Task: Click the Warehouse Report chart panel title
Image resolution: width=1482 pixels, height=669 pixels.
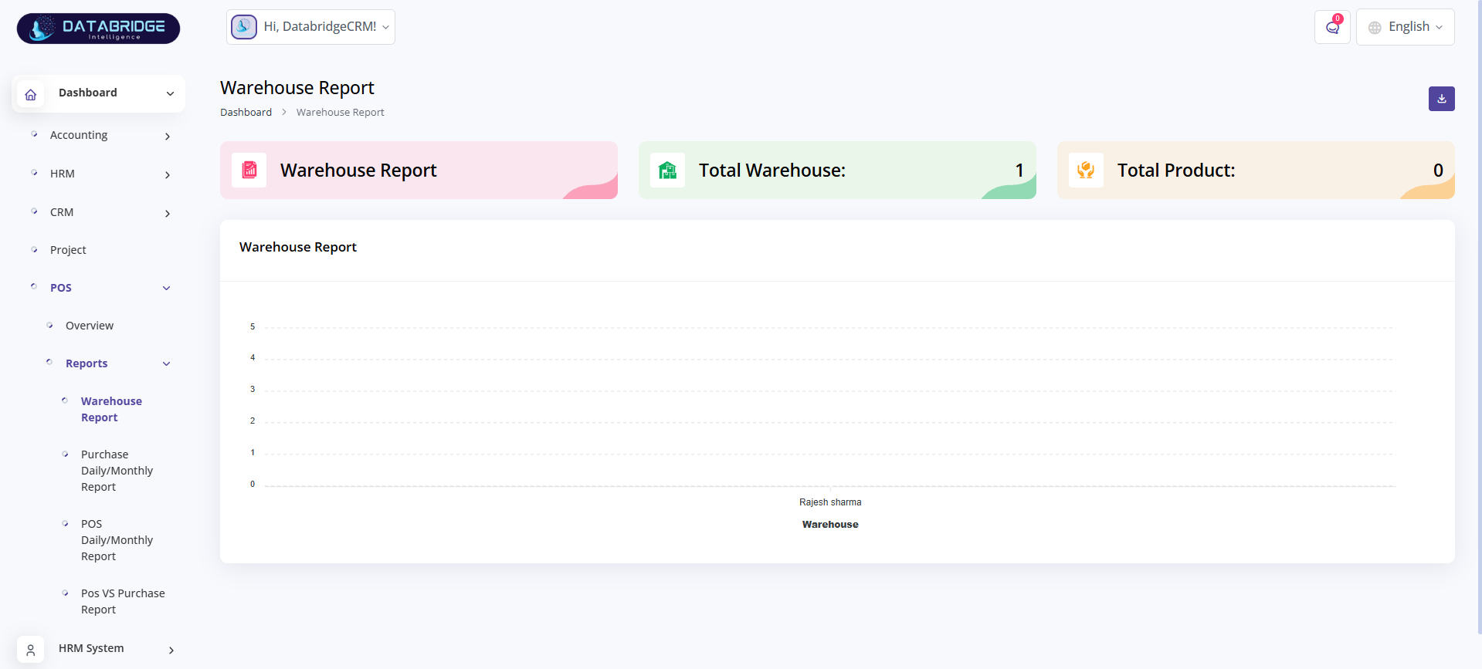Action: 298,247
